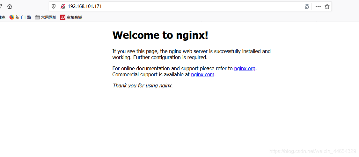359x157 pixels.
Task: Follow the nginx.com commercial support link
Action: (203, 74)
